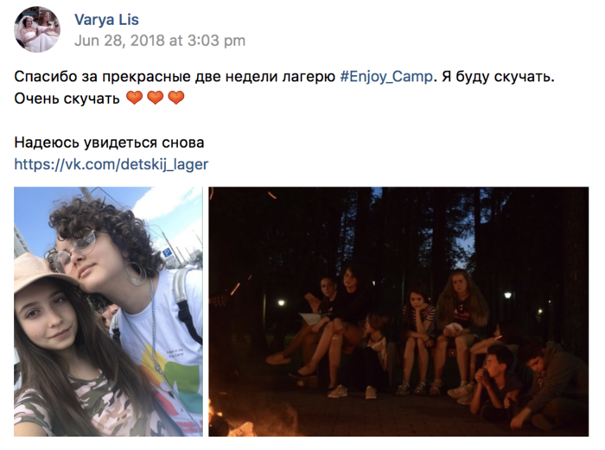
Task: Open the post via Jun 28, 2018 timestamp
Action: pyautogui.click(x=160, y=41)
